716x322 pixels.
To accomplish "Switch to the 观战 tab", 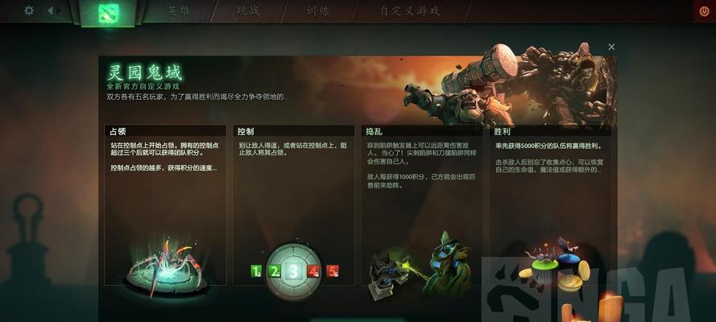I will (x=248, y=11).
